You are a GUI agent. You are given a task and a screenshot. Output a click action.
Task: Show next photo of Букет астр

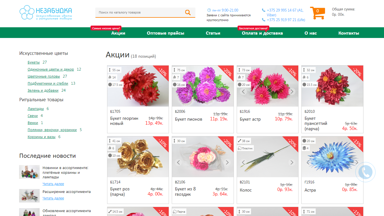292,91
